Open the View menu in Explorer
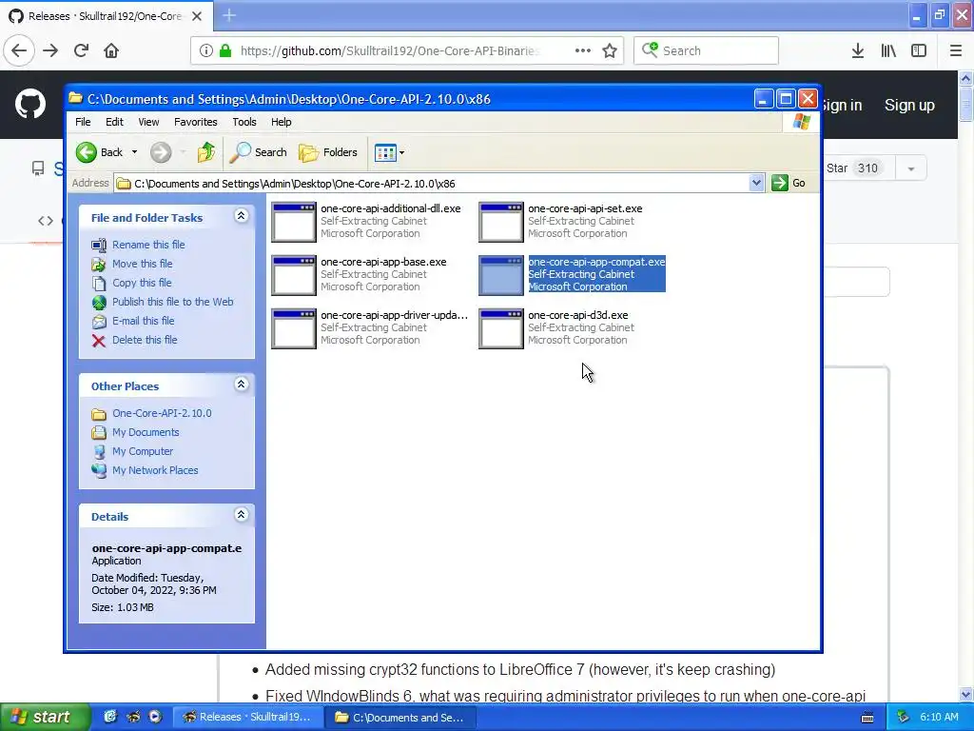974x731 pixels. point(148,122)
